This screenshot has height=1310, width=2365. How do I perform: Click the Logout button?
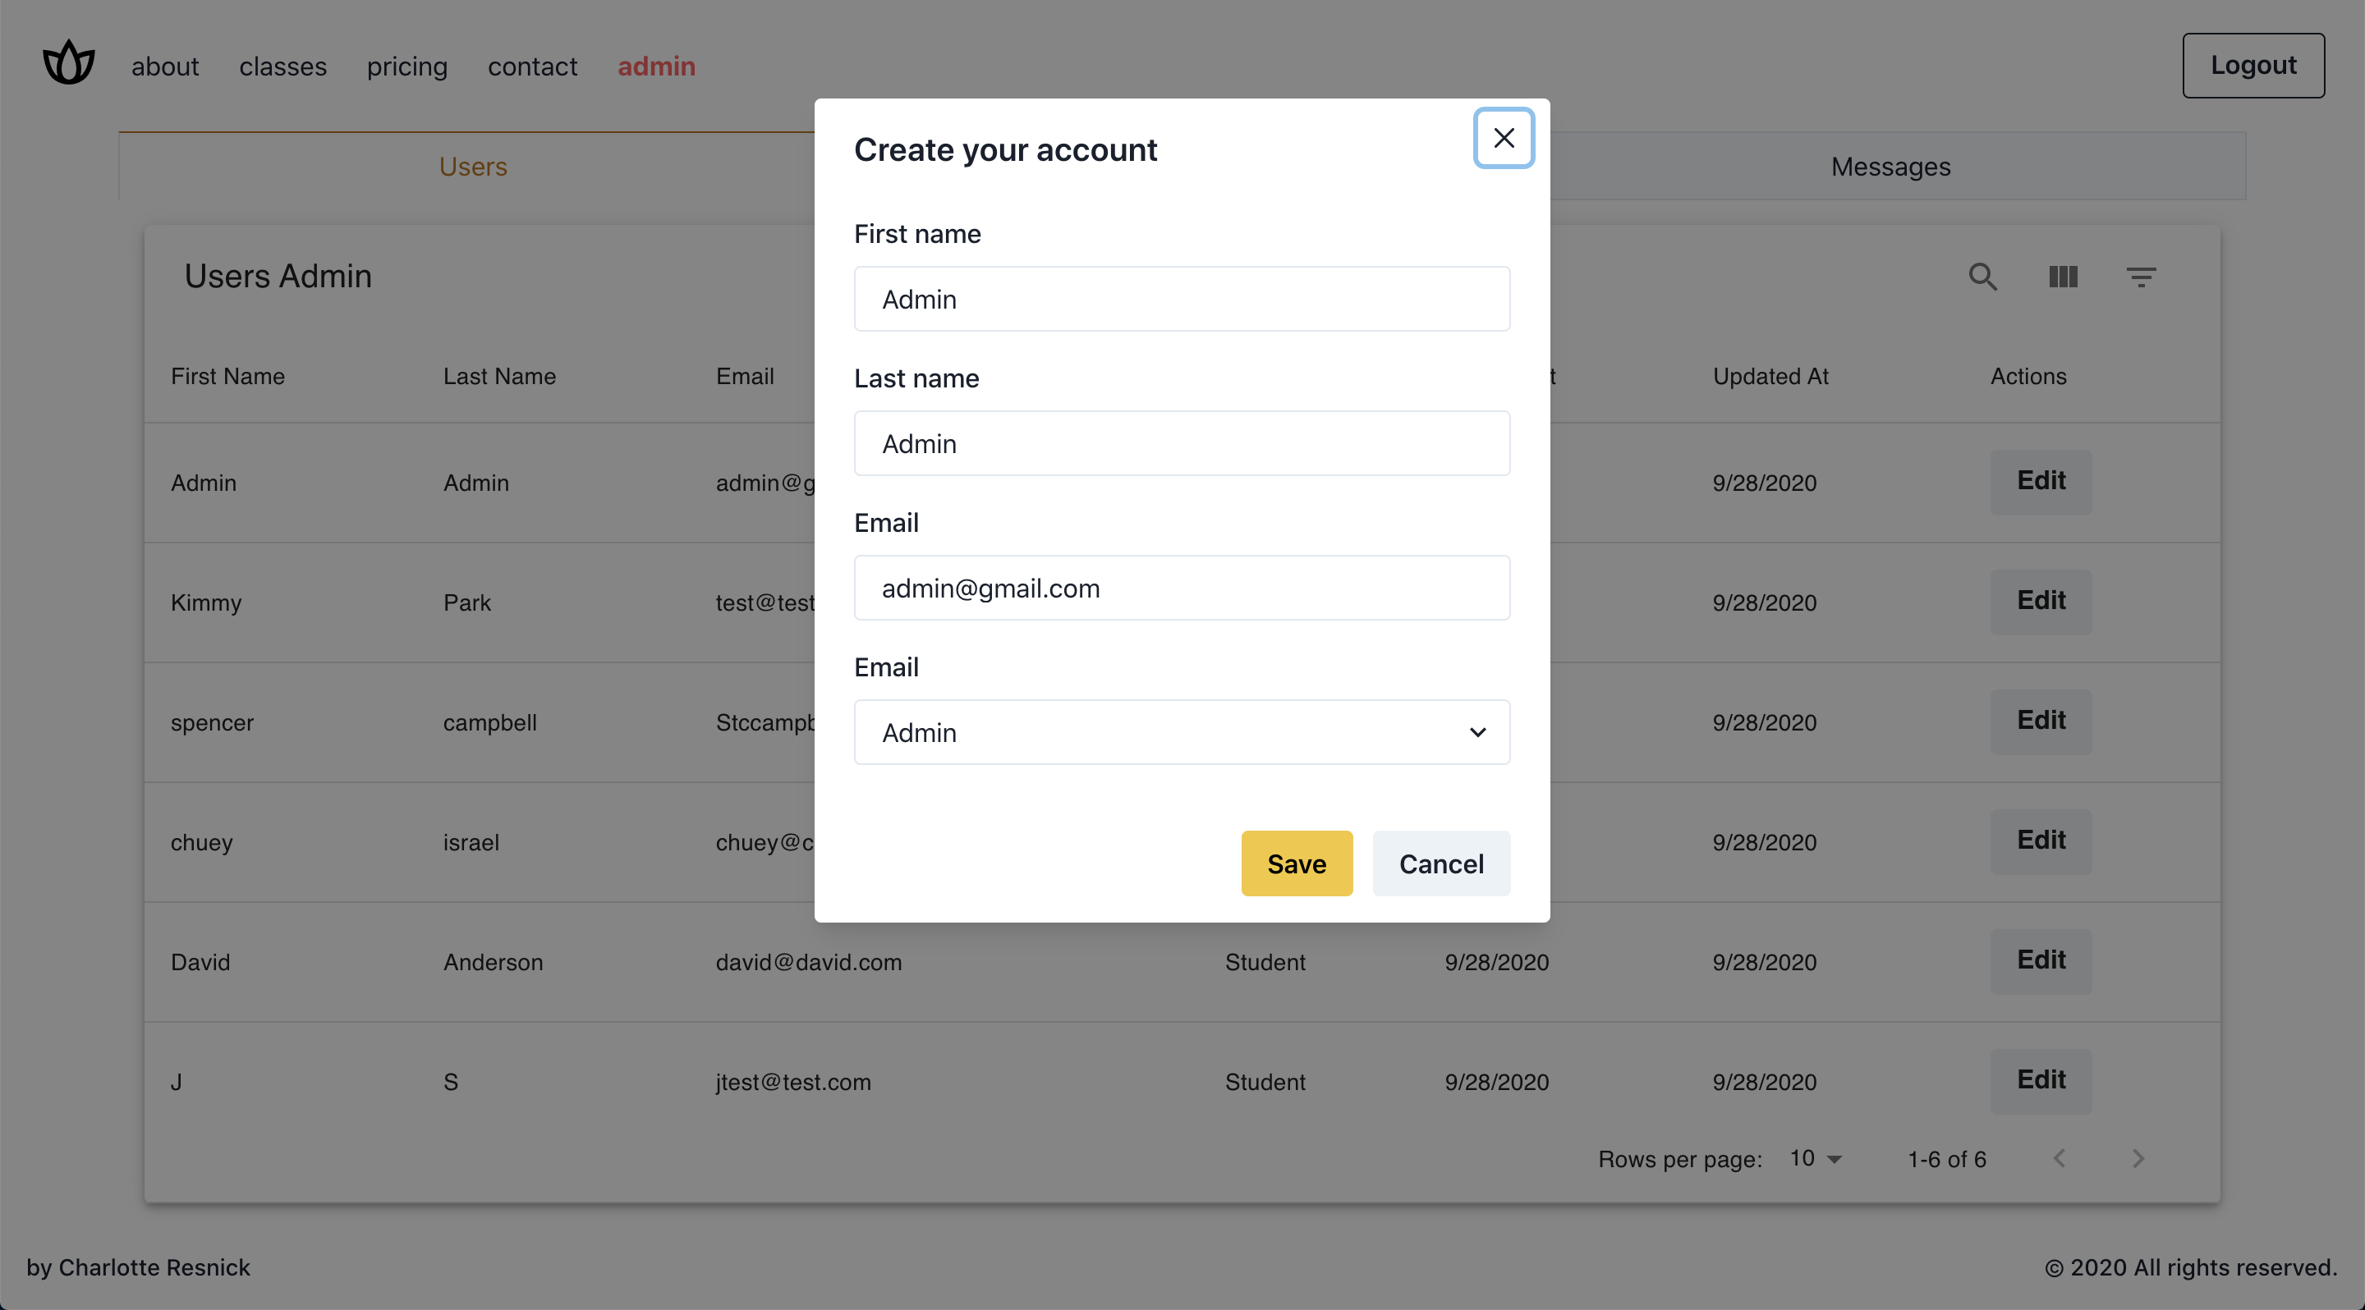tap(2253, 65)
